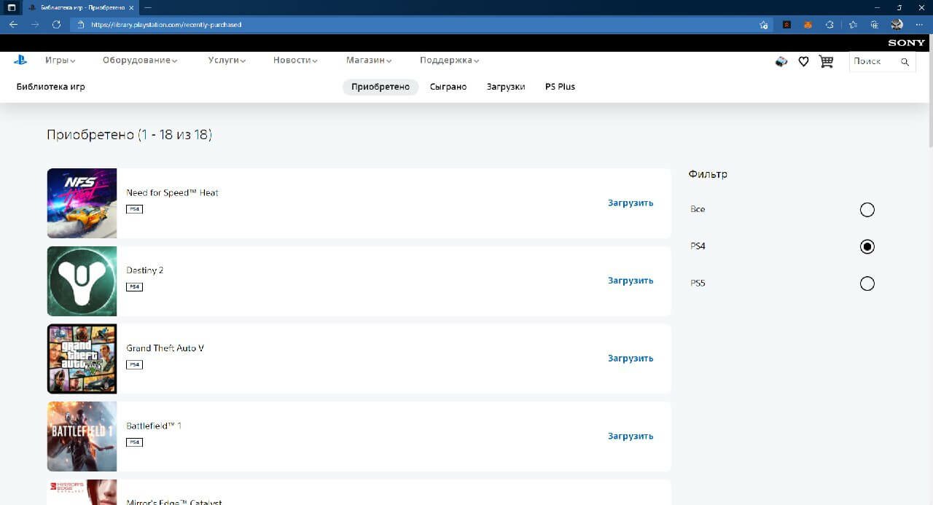Select the Все filter radio button
933x505 pixels.
pos(867,210)
